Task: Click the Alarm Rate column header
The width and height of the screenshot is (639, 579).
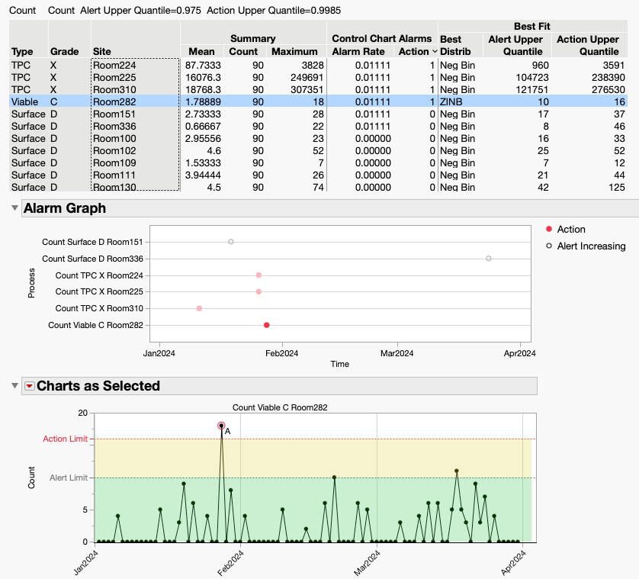Action: click(x=358, y=51)
